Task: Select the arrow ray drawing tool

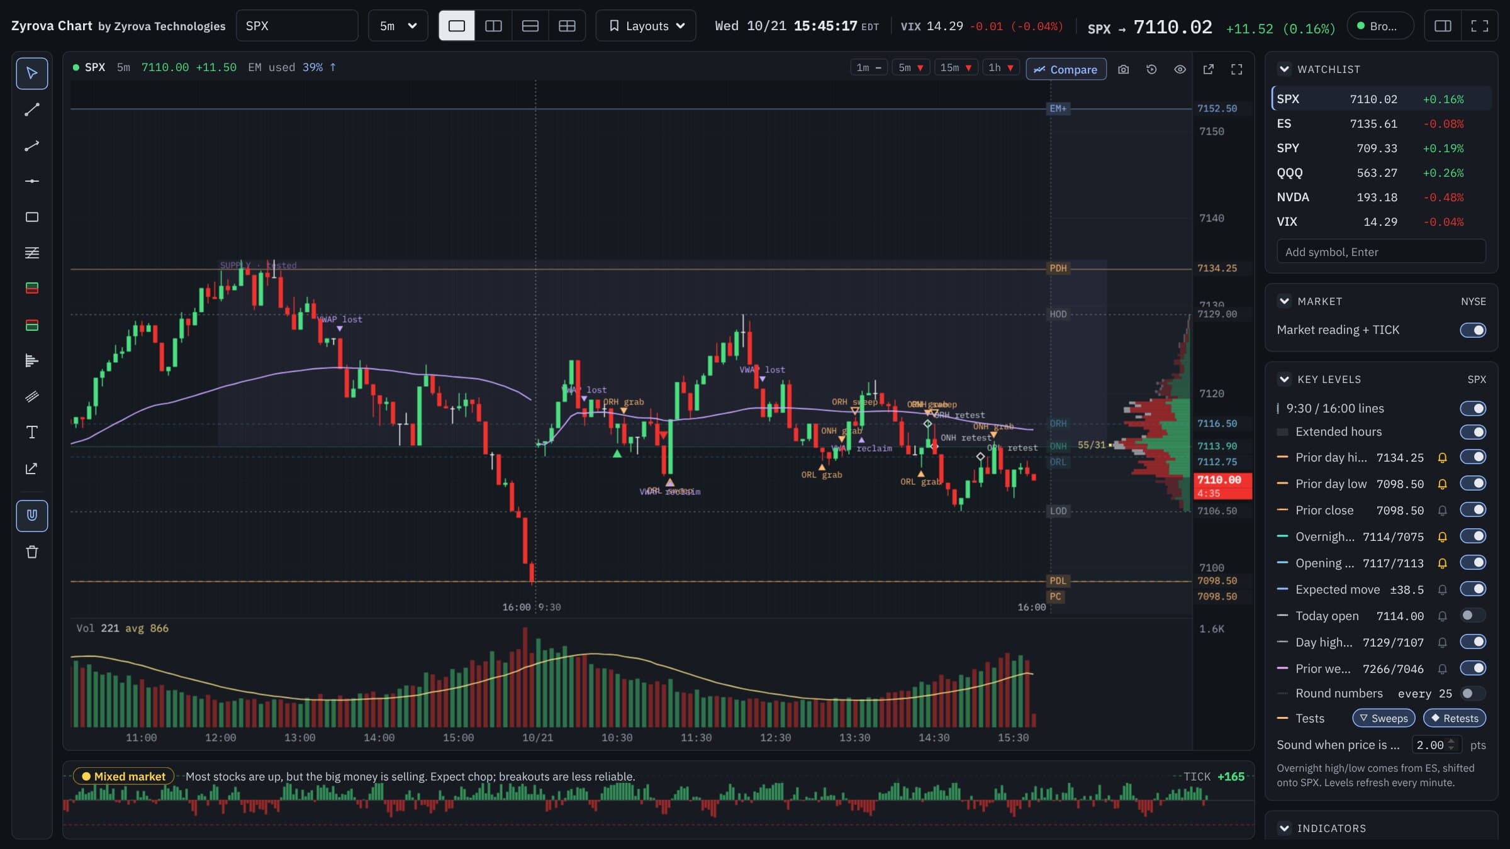Action: click(31, 146)
